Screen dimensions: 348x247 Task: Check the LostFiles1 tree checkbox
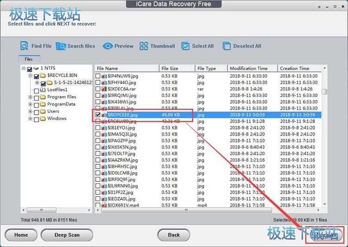[36, 91]
